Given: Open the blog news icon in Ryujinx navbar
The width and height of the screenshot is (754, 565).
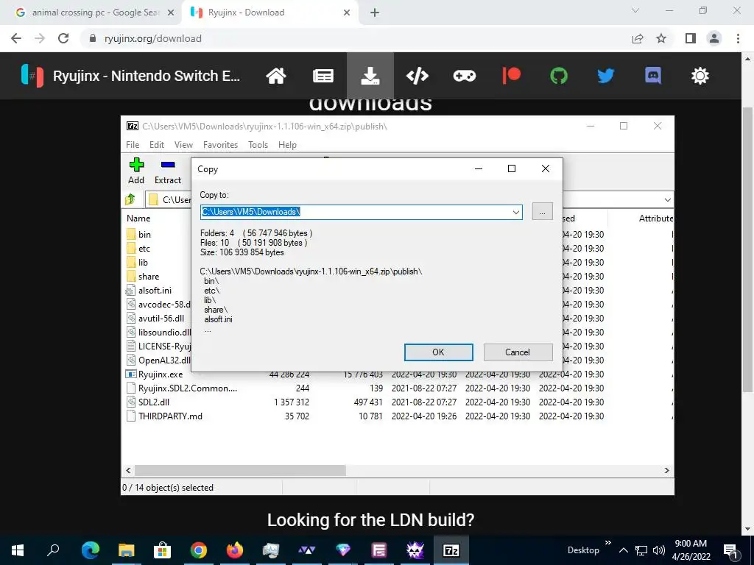Looking at the screenshot, I should (x=323, y=76).
